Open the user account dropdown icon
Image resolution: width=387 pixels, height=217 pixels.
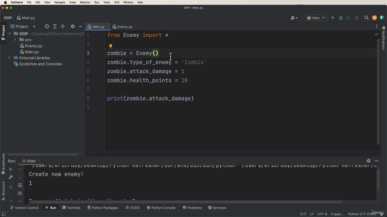[294, 17]
